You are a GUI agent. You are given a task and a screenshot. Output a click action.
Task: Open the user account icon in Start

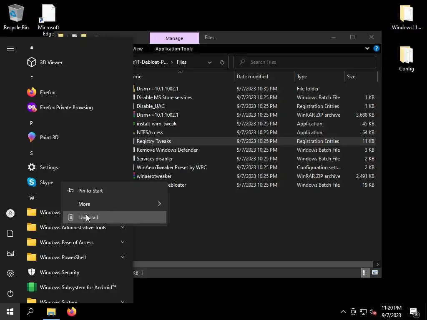point(10,213)
